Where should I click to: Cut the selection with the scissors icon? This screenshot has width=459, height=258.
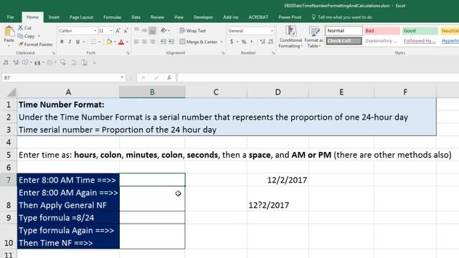(x=21, y=27)
